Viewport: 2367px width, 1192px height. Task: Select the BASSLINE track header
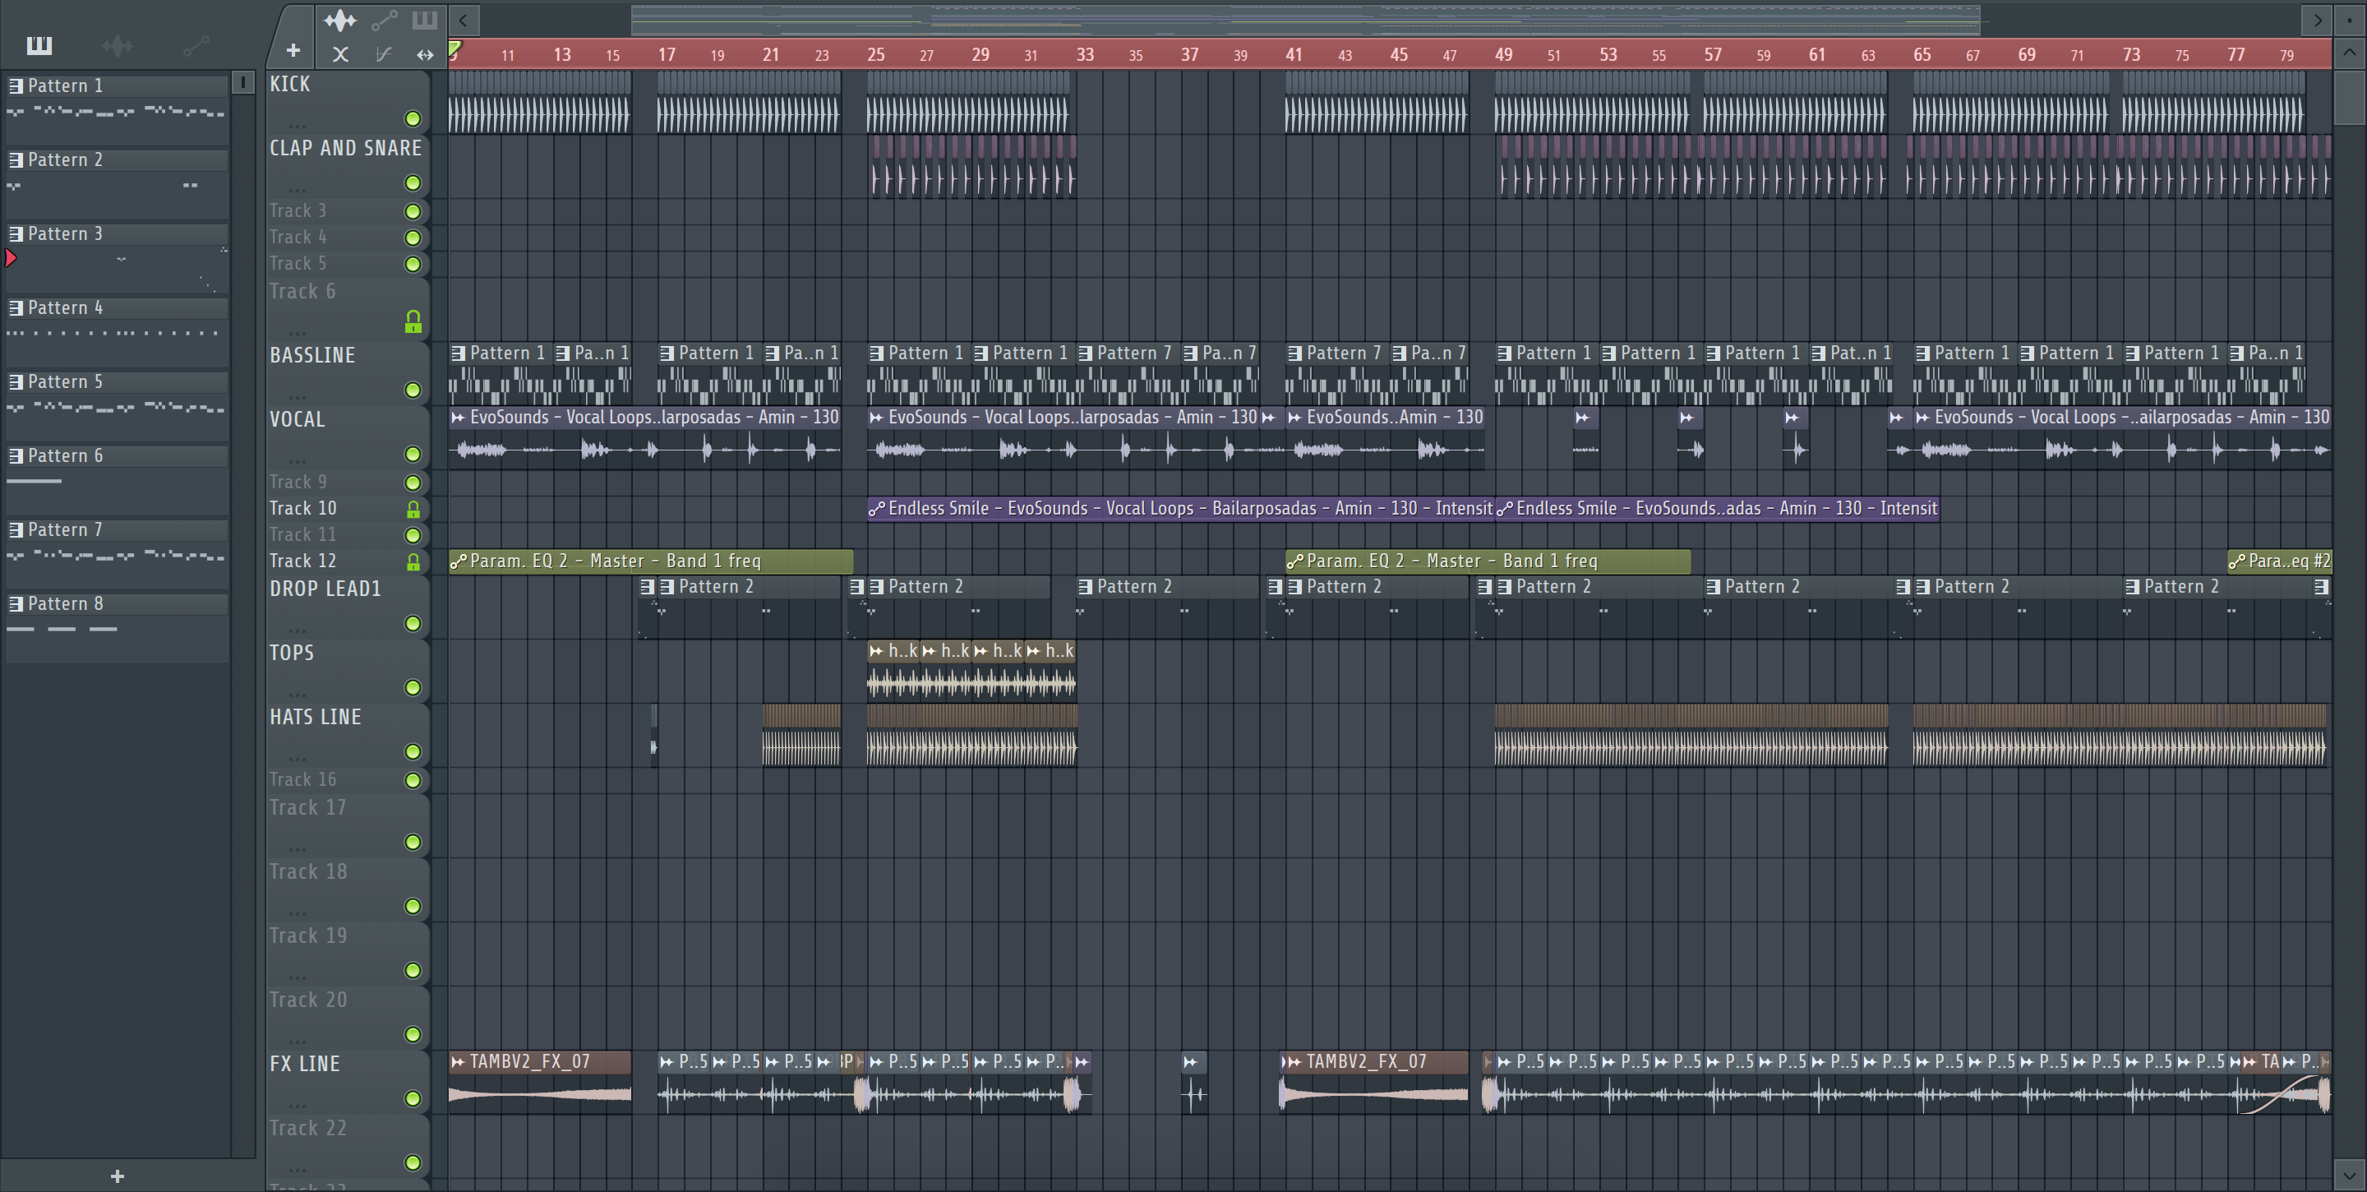click(348, 373)
